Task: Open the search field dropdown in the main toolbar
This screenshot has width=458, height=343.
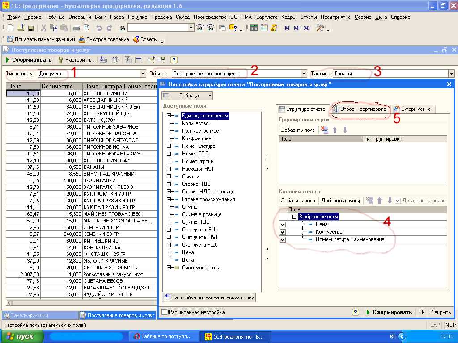Action: pyautogui.click(x=191, y=28)
